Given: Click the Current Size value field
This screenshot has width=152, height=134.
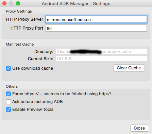Looking at the screenshot, I should (101, 58).
